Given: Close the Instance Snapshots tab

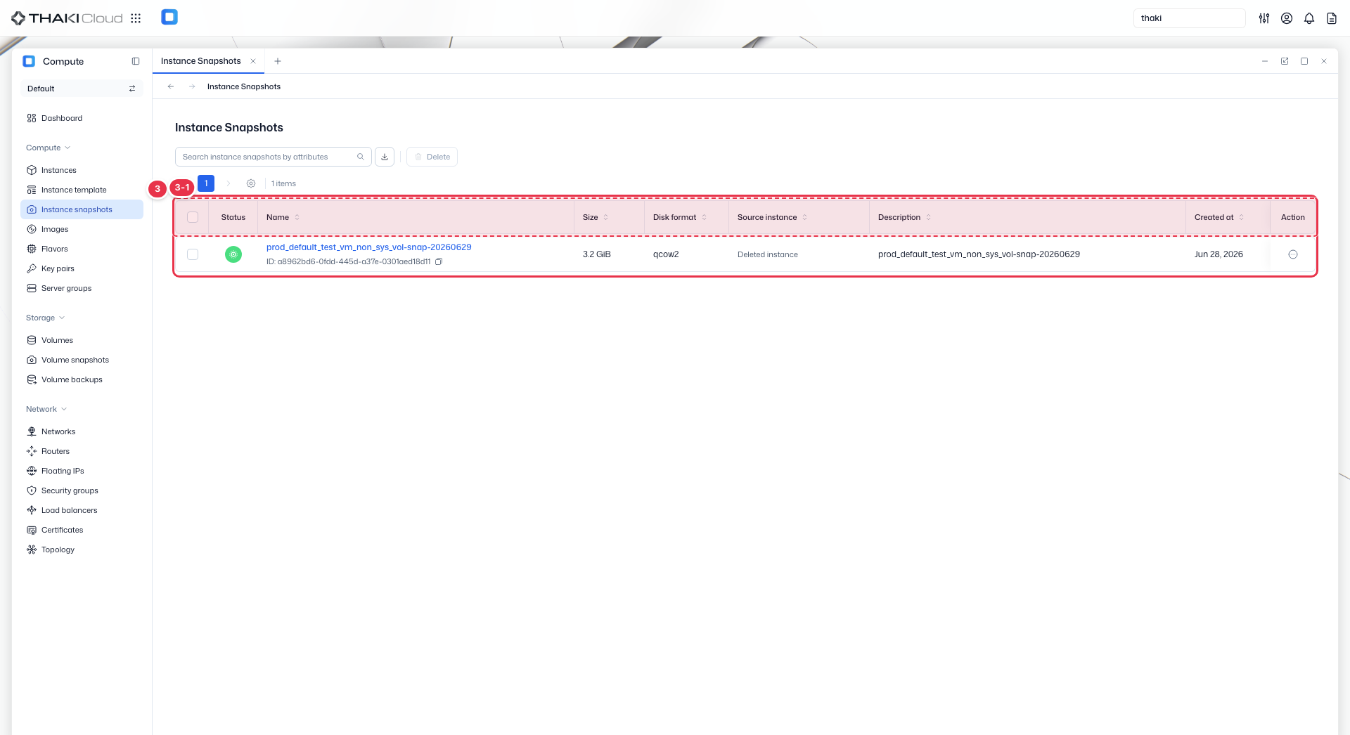Looking at the screenshot, I should coord(253,61).
